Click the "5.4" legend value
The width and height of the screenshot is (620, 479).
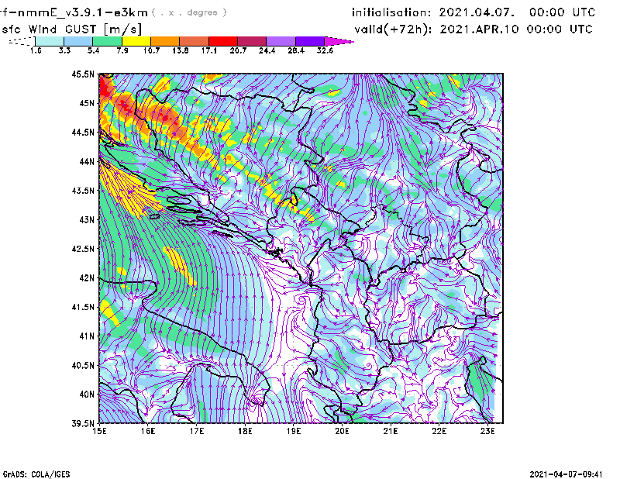93,50
